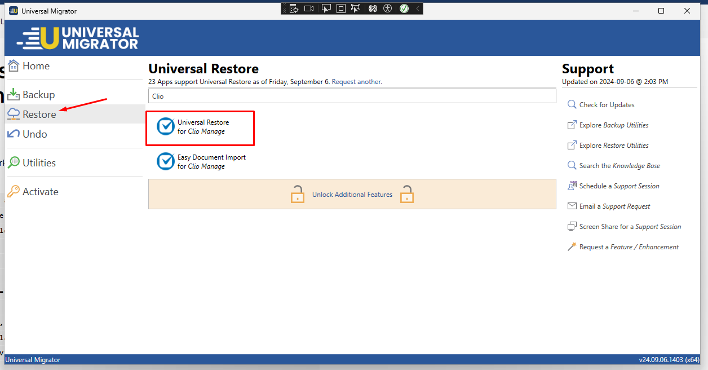This screenshot has width=708, height=370.
Task: Click the Utilities magnifier-globe icon
Action: 14,162
